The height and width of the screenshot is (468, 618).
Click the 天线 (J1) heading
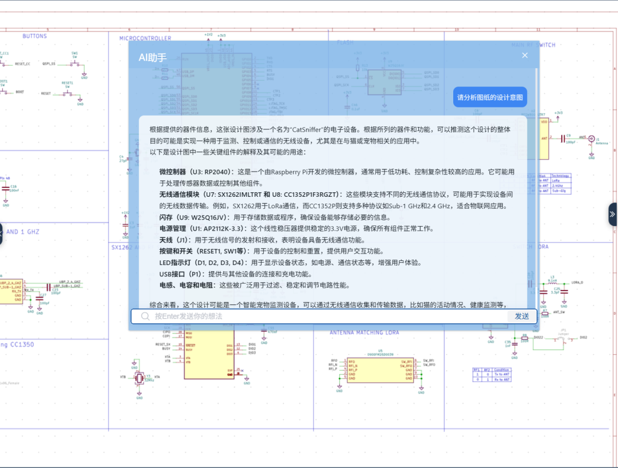(175, 240)
